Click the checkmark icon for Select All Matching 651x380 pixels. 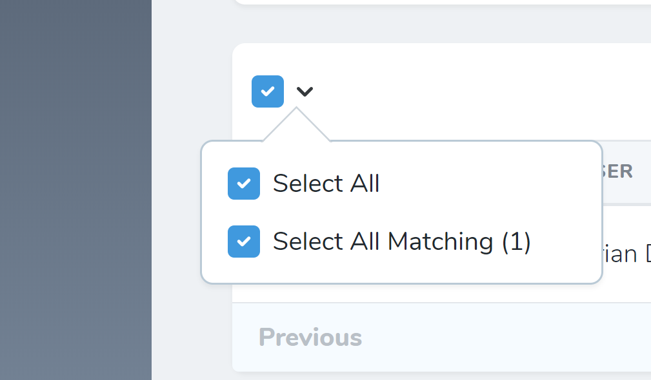point(243,242)
